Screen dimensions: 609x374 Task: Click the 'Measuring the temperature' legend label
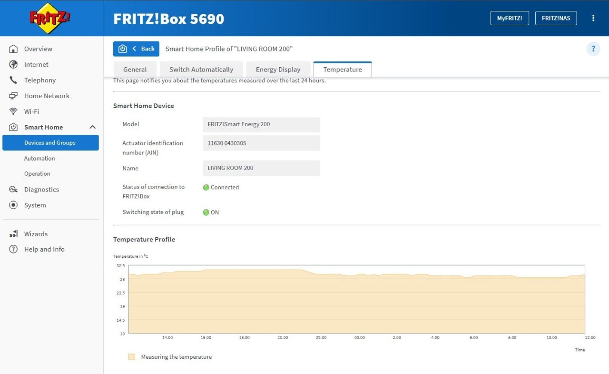[x=177, y=357]
